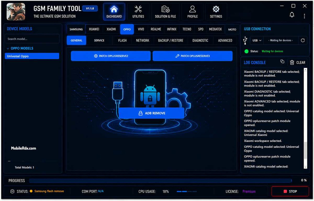This screenshot has width=314, height=201.
Task: Click the orange status dot
Action: [x=31, y=191]
